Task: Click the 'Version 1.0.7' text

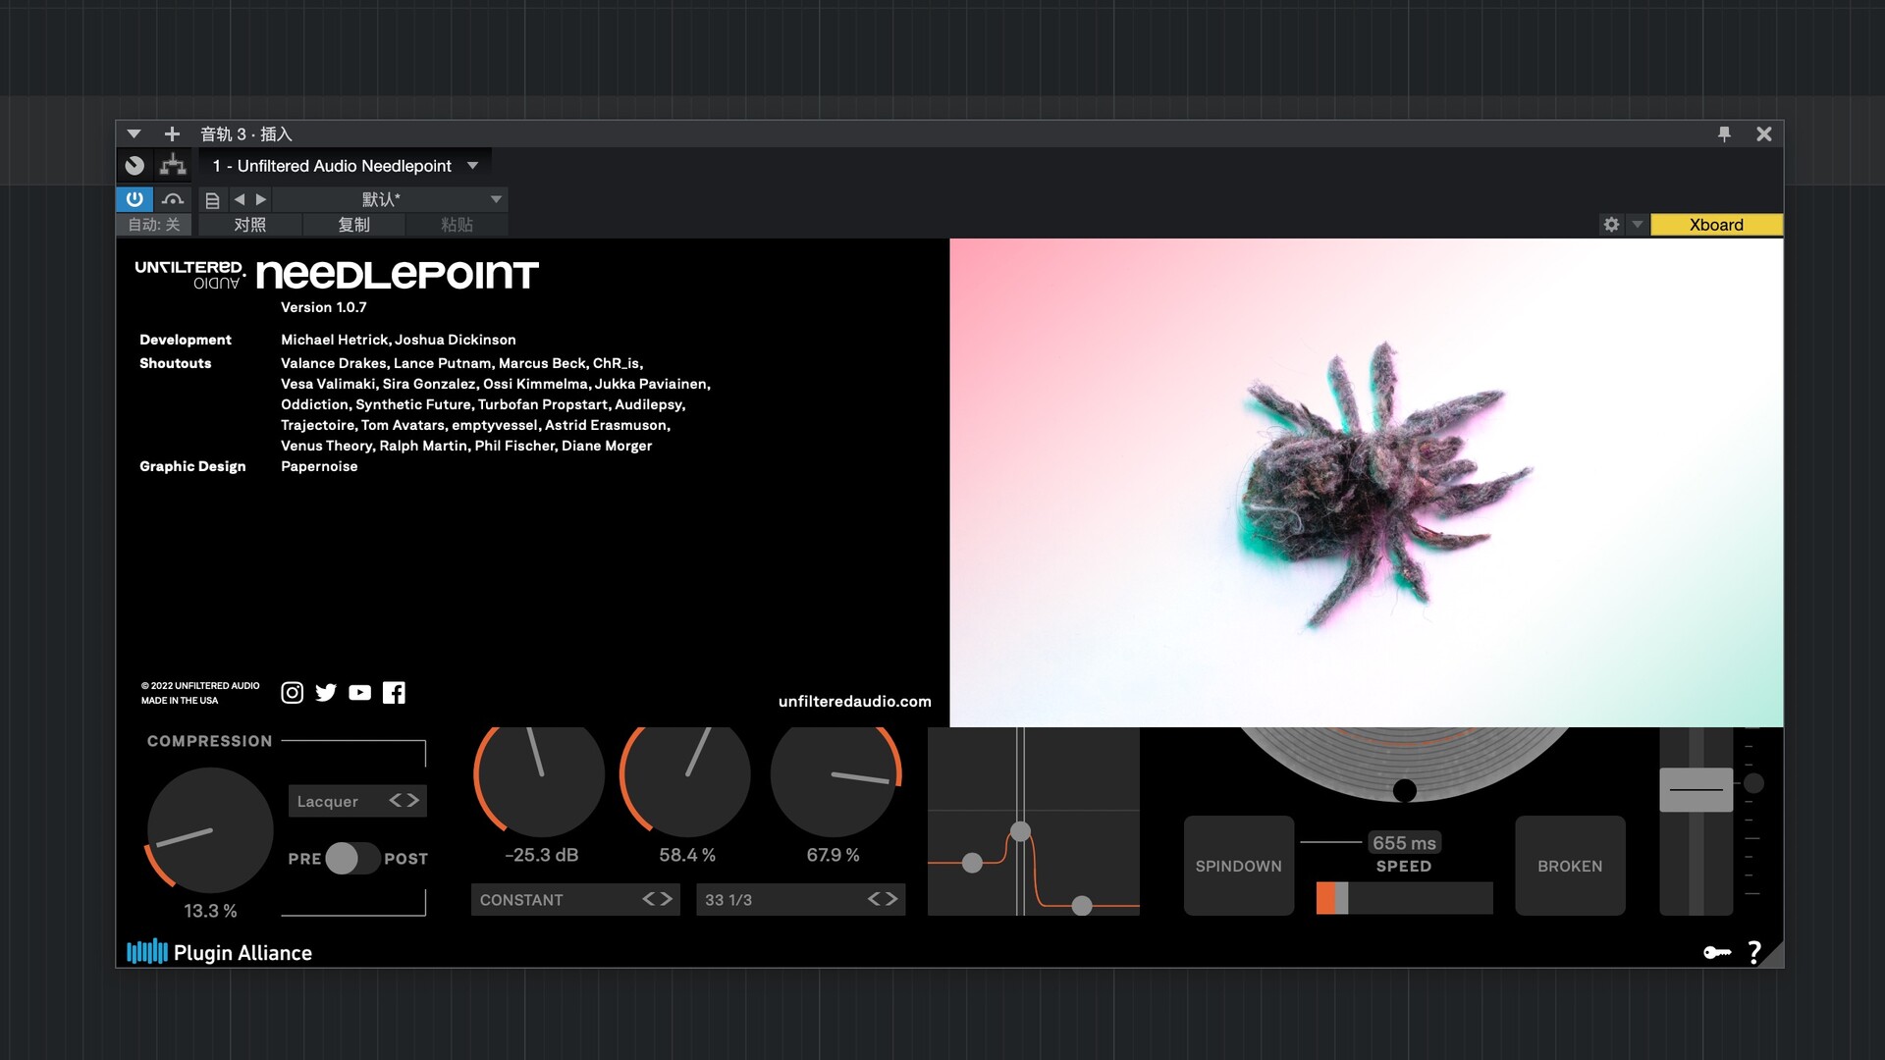Action: [x=323, y=307]
